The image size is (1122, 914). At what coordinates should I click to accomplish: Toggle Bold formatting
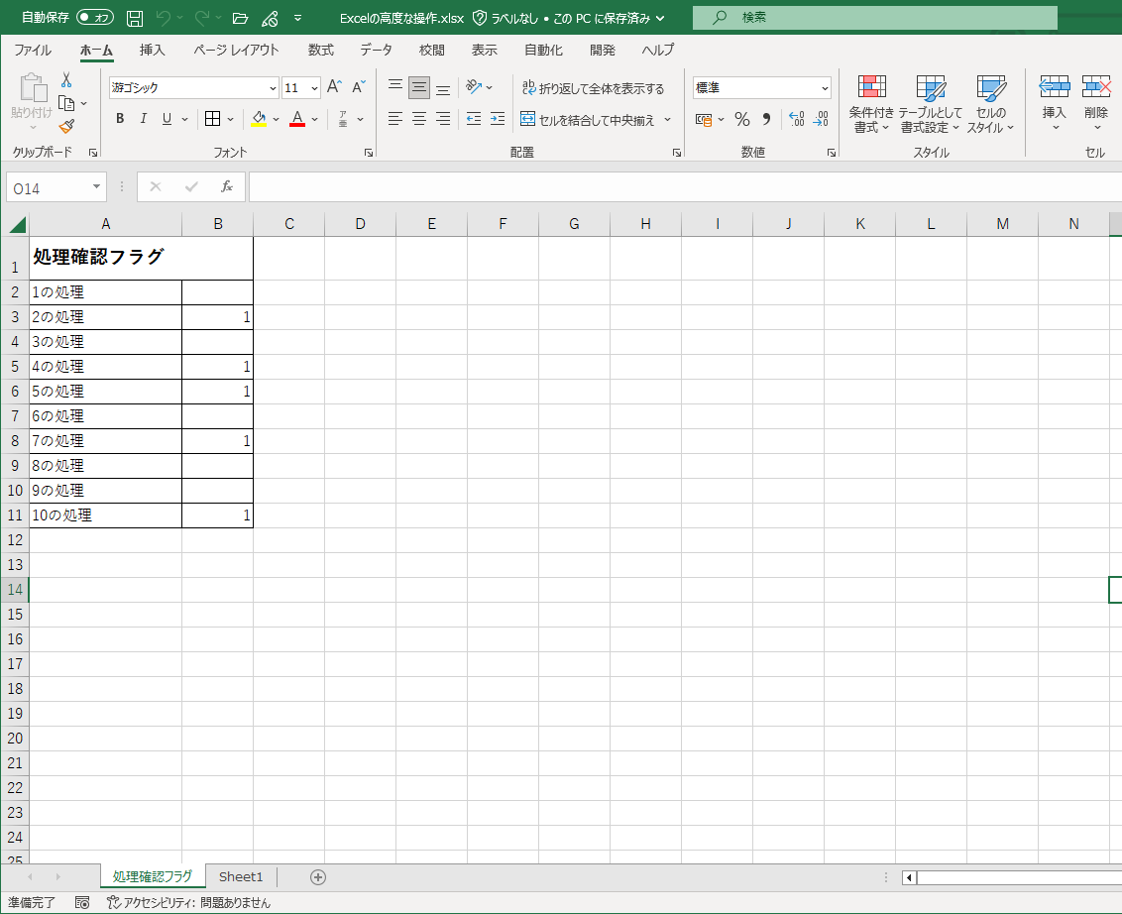(120, 119)
